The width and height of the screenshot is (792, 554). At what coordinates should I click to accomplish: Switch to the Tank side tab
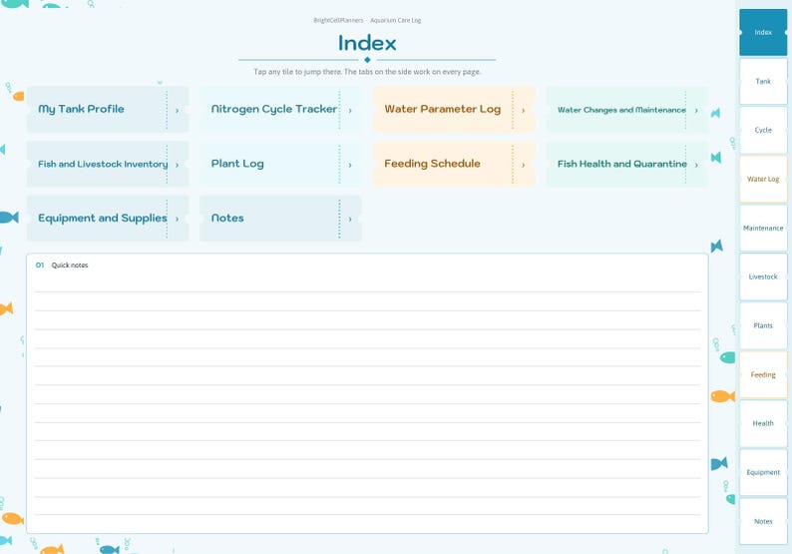(763, 82)
